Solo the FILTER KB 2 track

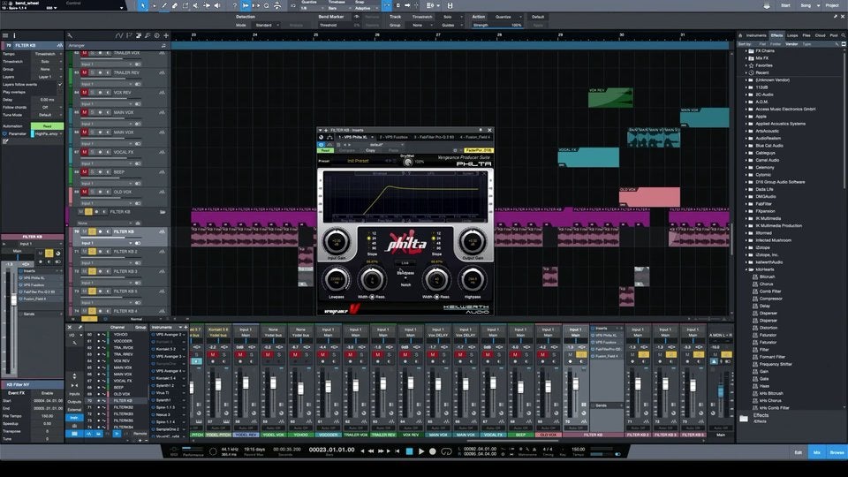92,252
